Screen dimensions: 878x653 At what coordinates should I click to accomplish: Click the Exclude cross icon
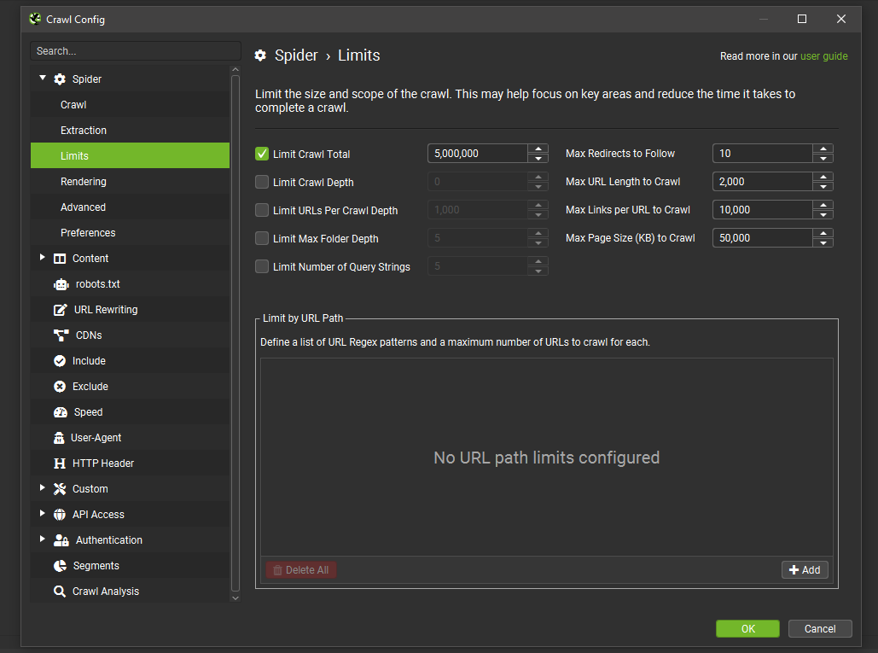[x=60, y=387]
